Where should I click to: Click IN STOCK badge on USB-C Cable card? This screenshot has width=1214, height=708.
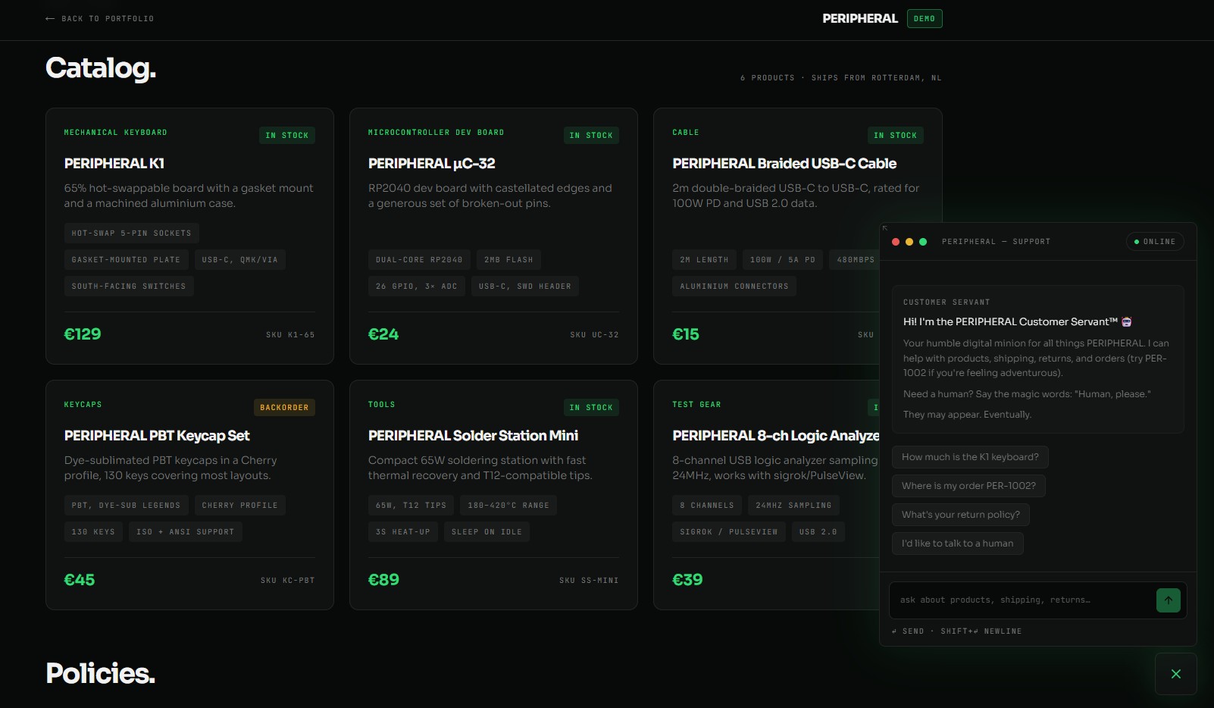tap(895, 136)
